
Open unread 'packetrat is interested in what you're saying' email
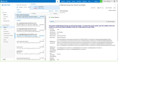coord(30,35)
